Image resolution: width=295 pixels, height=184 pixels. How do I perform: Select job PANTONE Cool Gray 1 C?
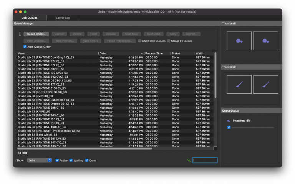[x=115, y=57]
